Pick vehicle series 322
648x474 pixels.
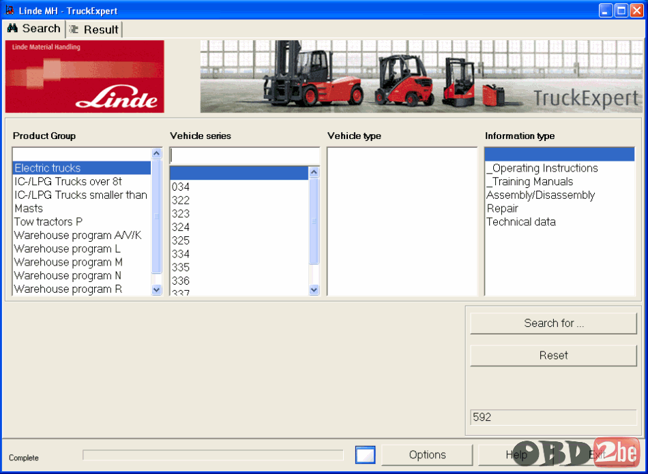239,200
